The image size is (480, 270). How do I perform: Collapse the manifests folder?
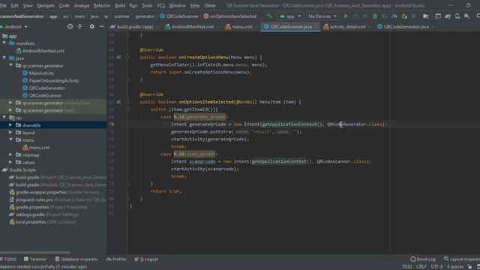4,43
